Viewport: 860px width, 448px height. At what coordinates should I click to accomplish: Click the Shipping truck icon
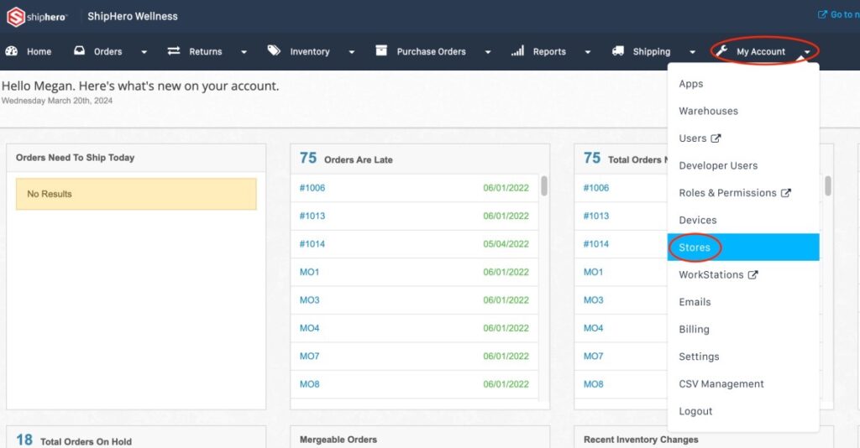(x=618, y=51)
